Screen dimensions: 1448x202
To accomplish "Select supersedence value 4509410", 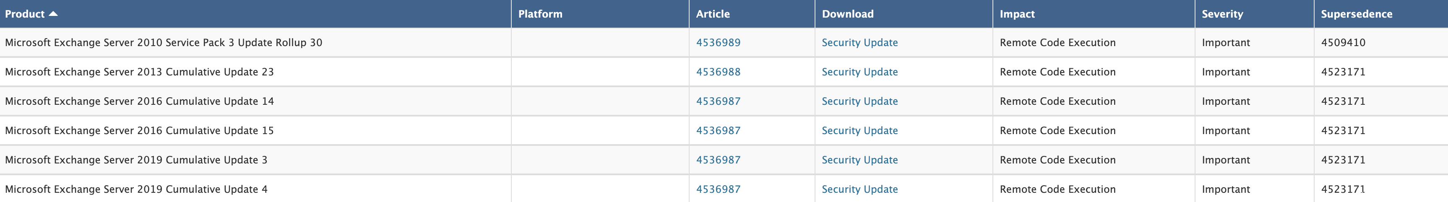I will click(x=1343, y=43).
